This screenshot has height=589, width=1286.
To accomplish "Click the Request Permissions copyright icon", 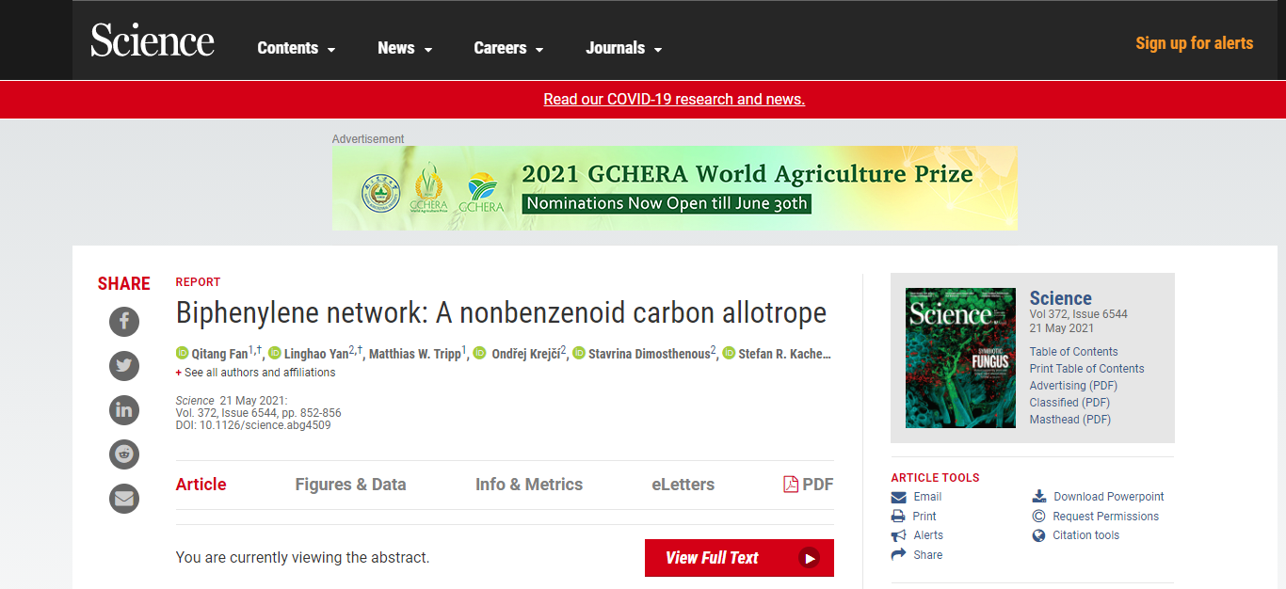I will point(1039,516).
